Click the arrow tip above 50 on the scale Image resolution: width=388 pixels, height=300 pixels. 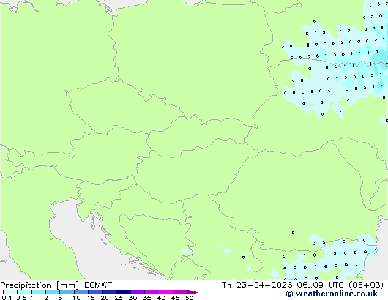194,293
